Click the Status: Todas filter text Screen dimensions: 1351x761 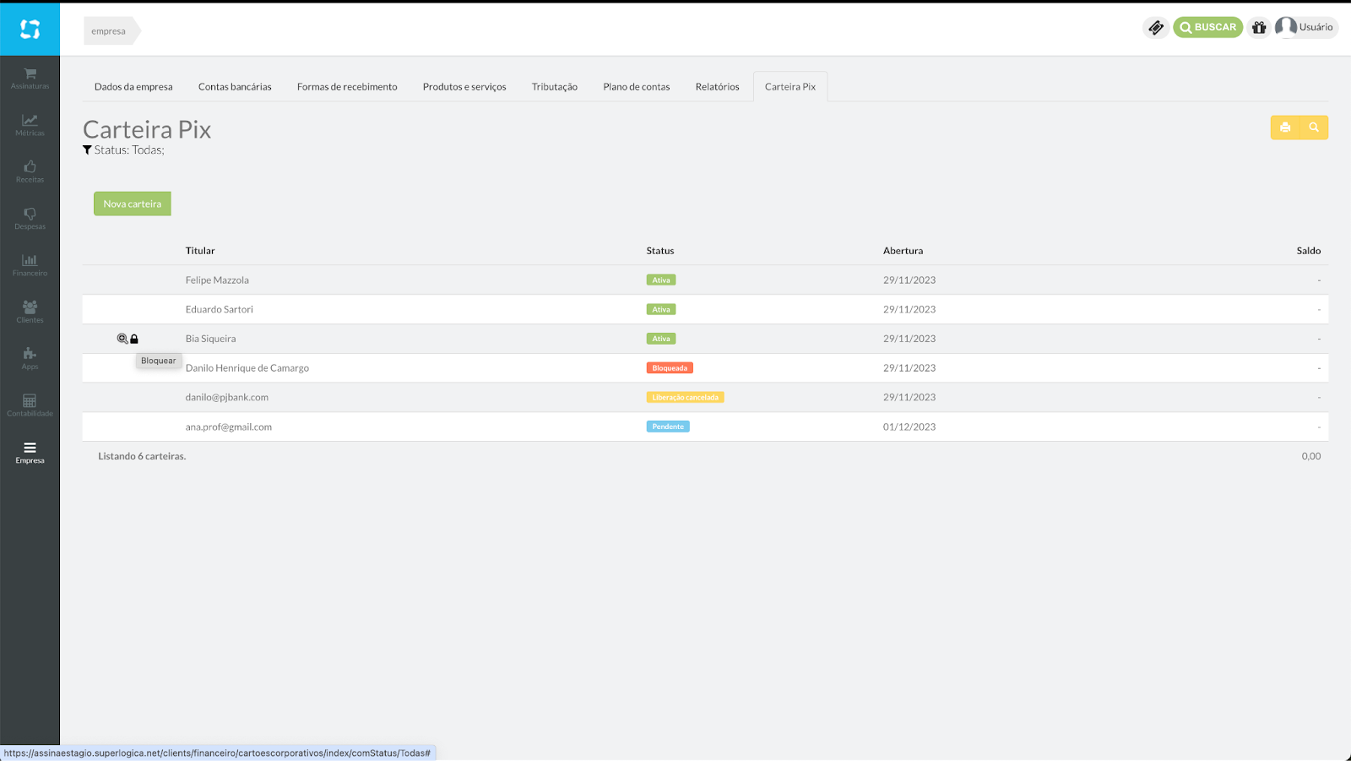click(129, 150)
